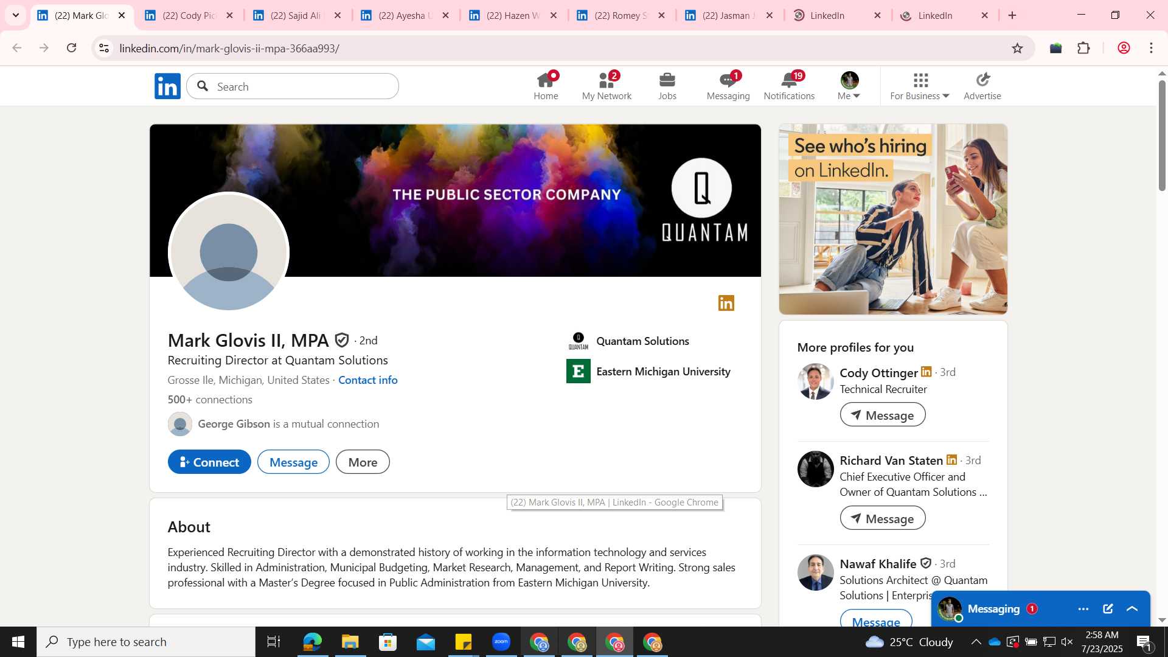Open File Explorer from taskbar

click(350, 642)
